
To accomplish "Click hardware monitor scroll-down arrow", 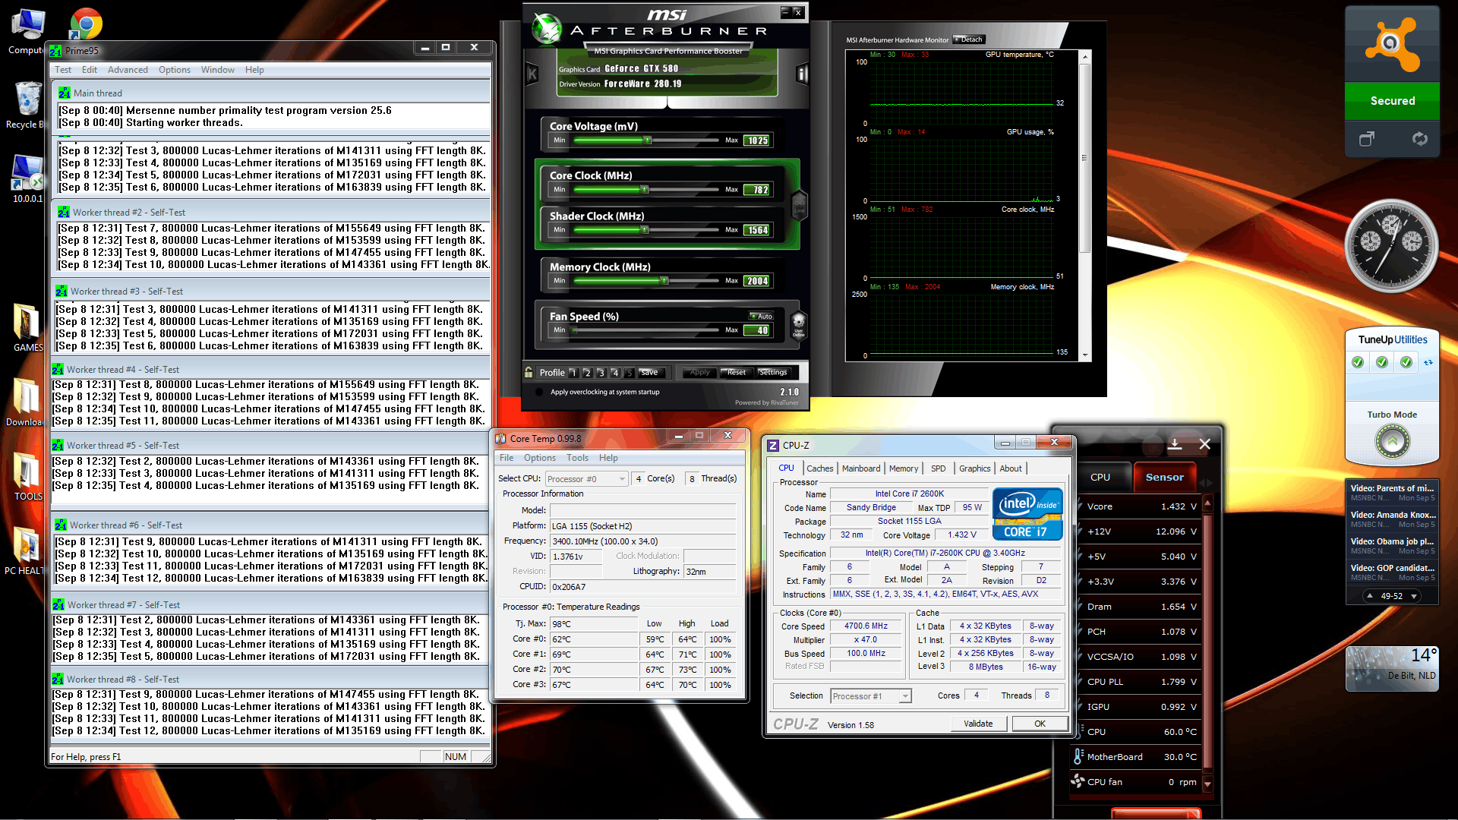I will [x=1085, y=355].
